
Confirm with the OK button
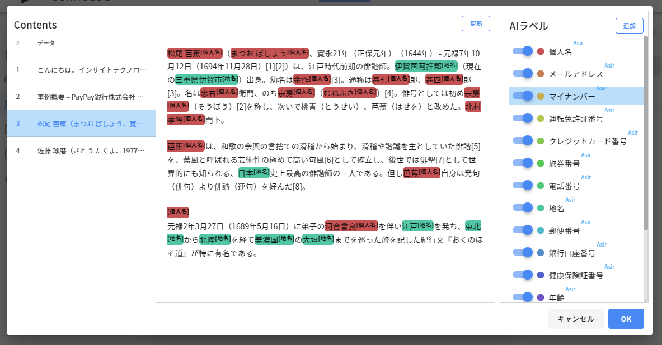click(626, 319)
